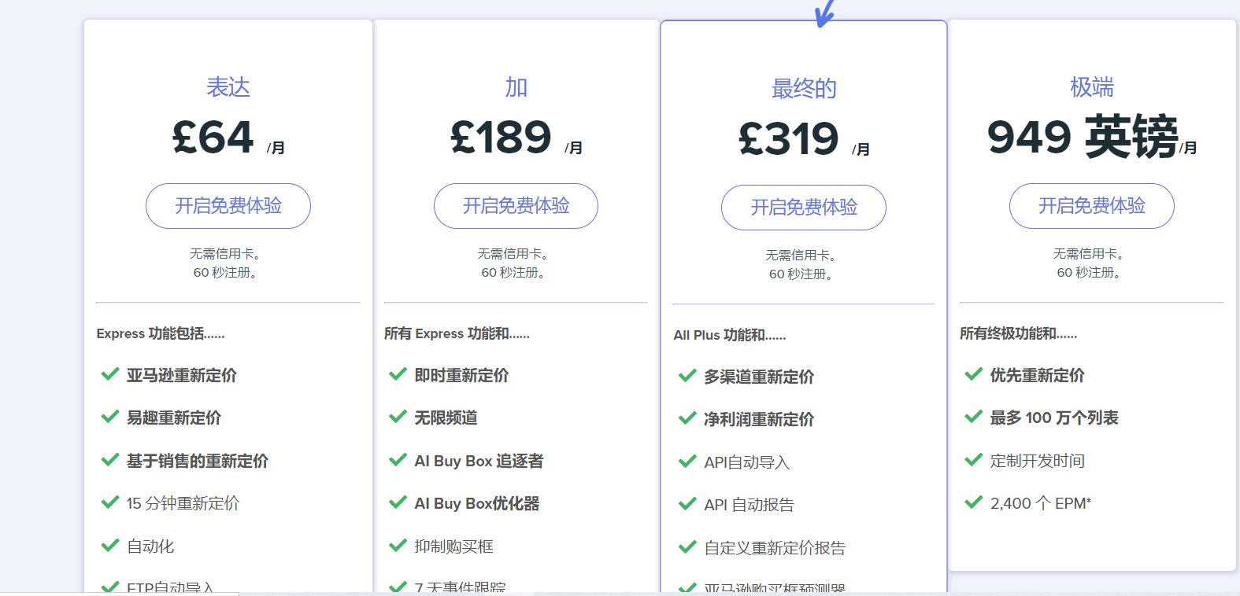The image size is (1240, 596).
Task: Click the checkmark icon next to 易趣重新定价
Action: (x=110, y=417)
